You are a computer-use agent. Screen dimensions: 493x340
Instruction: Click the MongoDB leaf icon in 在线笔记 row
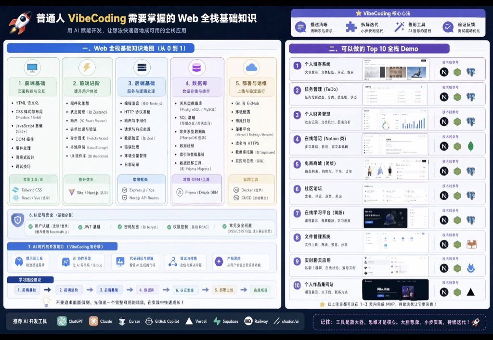(470, 145)
